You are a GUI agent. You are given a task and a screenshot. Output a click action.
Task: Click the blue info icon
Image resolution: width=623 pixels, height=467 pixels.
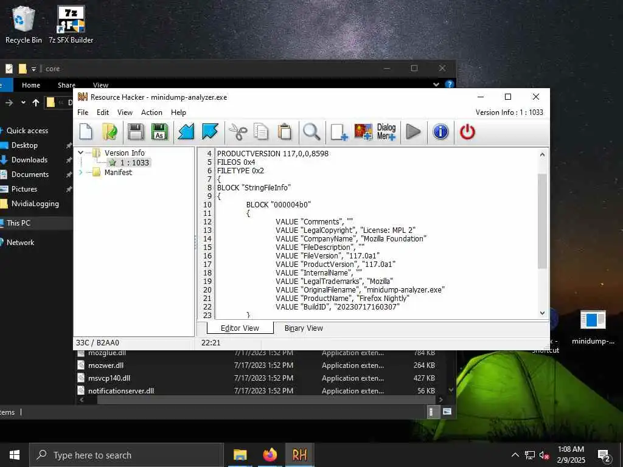[x=440, y=132]
